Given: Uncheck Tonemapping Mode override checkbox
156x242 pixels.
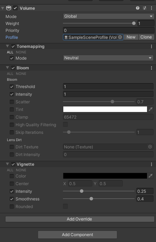Looking at the screenshot, I should pyautogui.click(x=12, y=58).
